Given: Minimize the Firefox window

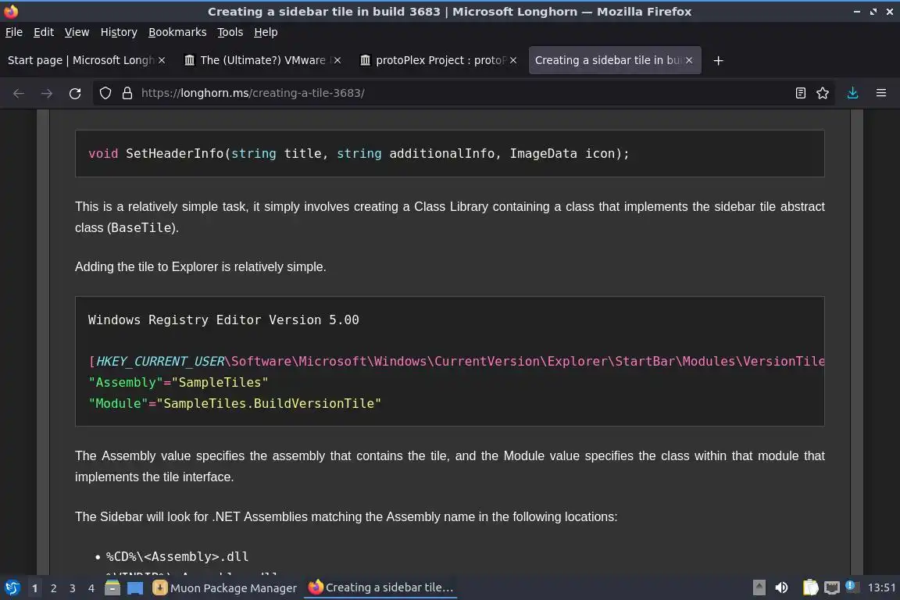Looking at the screenshot, I should point(856,12).
